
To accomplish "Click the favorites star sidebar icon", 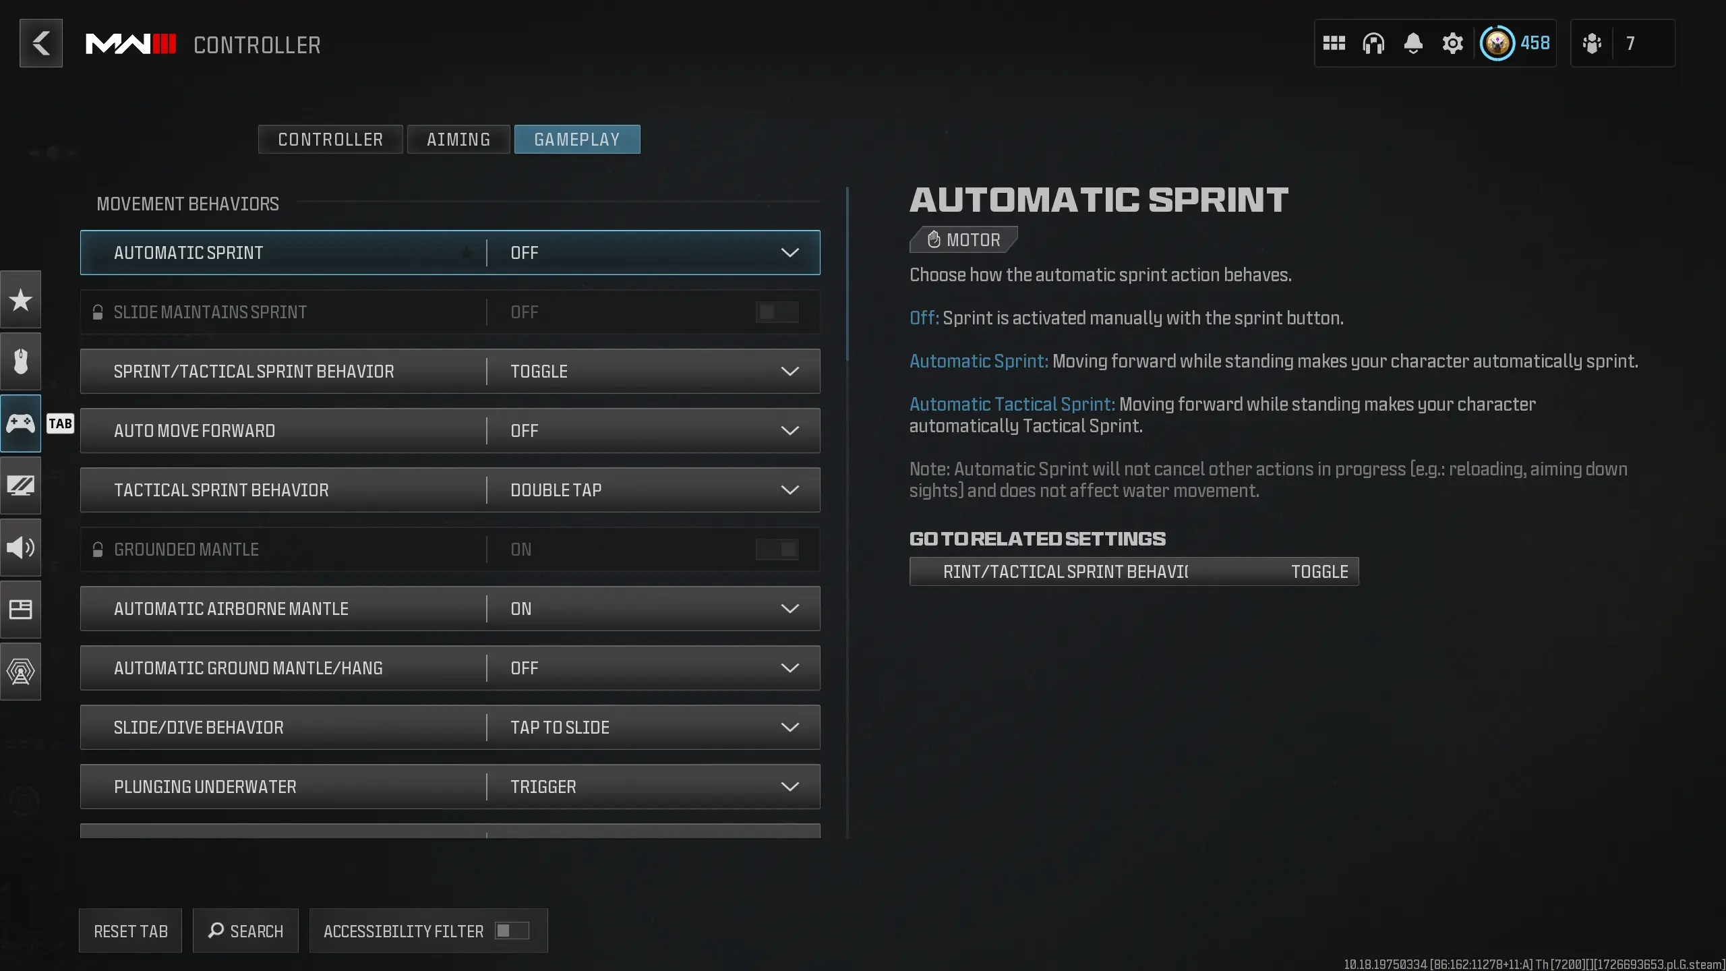I will pyautogui.click(x=20, y=299).
